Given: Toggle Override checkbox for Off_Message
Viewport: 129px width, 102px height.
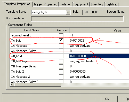Looking at the screenshot, I should point(61,61).
